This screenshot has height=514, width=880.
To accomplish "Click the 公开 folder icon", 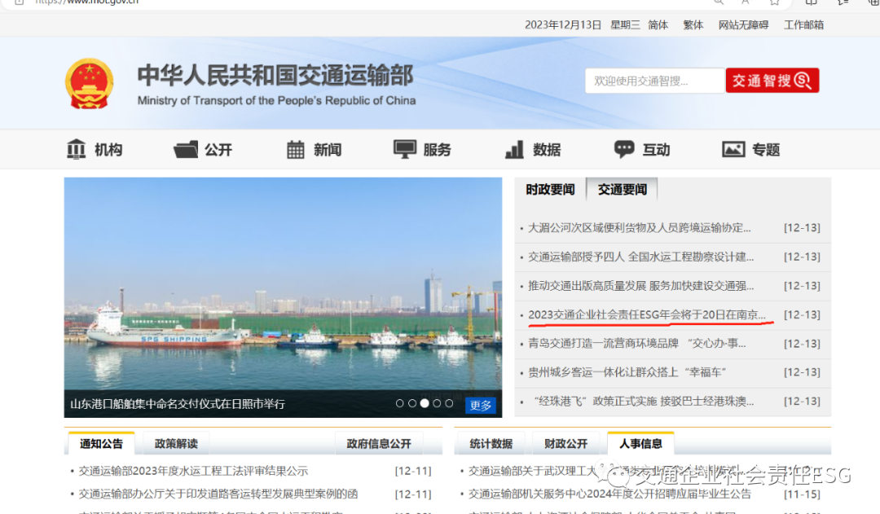I will coord(186,149).
